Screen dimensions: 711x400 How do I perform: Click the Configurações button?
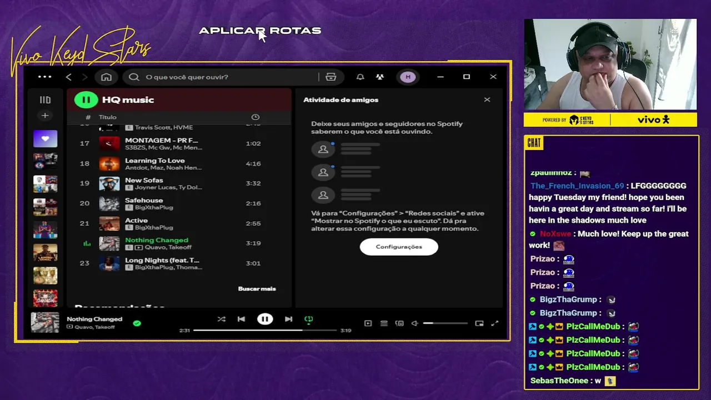(399, 247)
